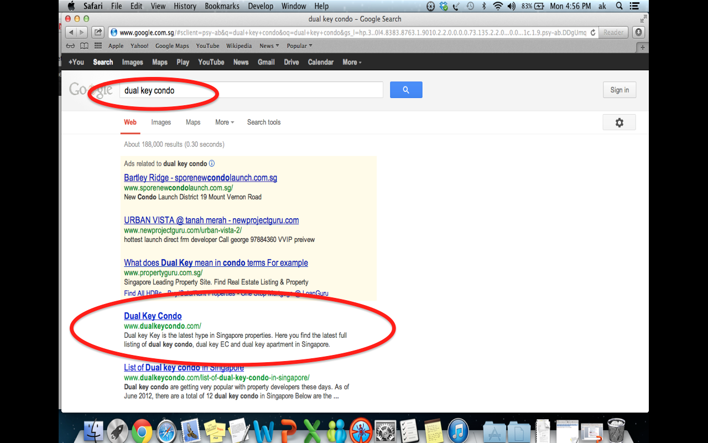708x443 pixels.
Task: Open Top Sites grid icon
Action: pyautogui.click(x=98, y=46)
